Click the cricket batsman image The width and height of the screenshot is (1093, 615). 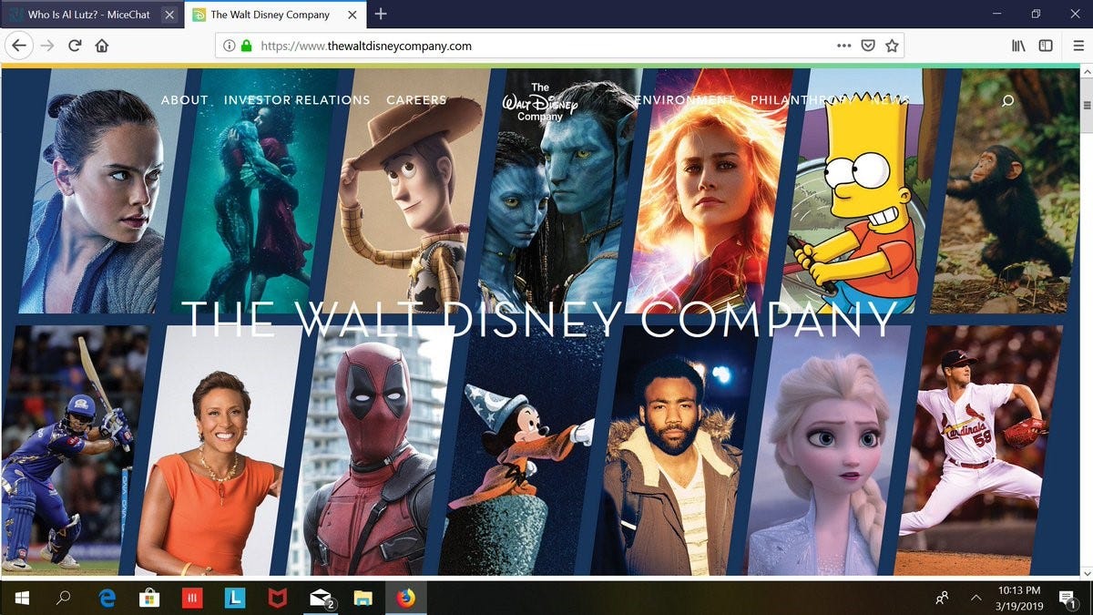click(x=75, y=450)
